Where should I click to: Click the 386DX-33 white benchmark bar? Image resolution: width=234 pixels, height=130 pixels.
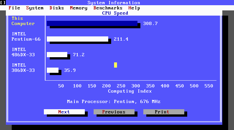point(53,70)
